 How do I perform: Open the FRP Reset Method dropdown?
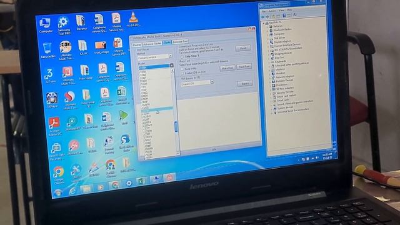pos(171,56)
